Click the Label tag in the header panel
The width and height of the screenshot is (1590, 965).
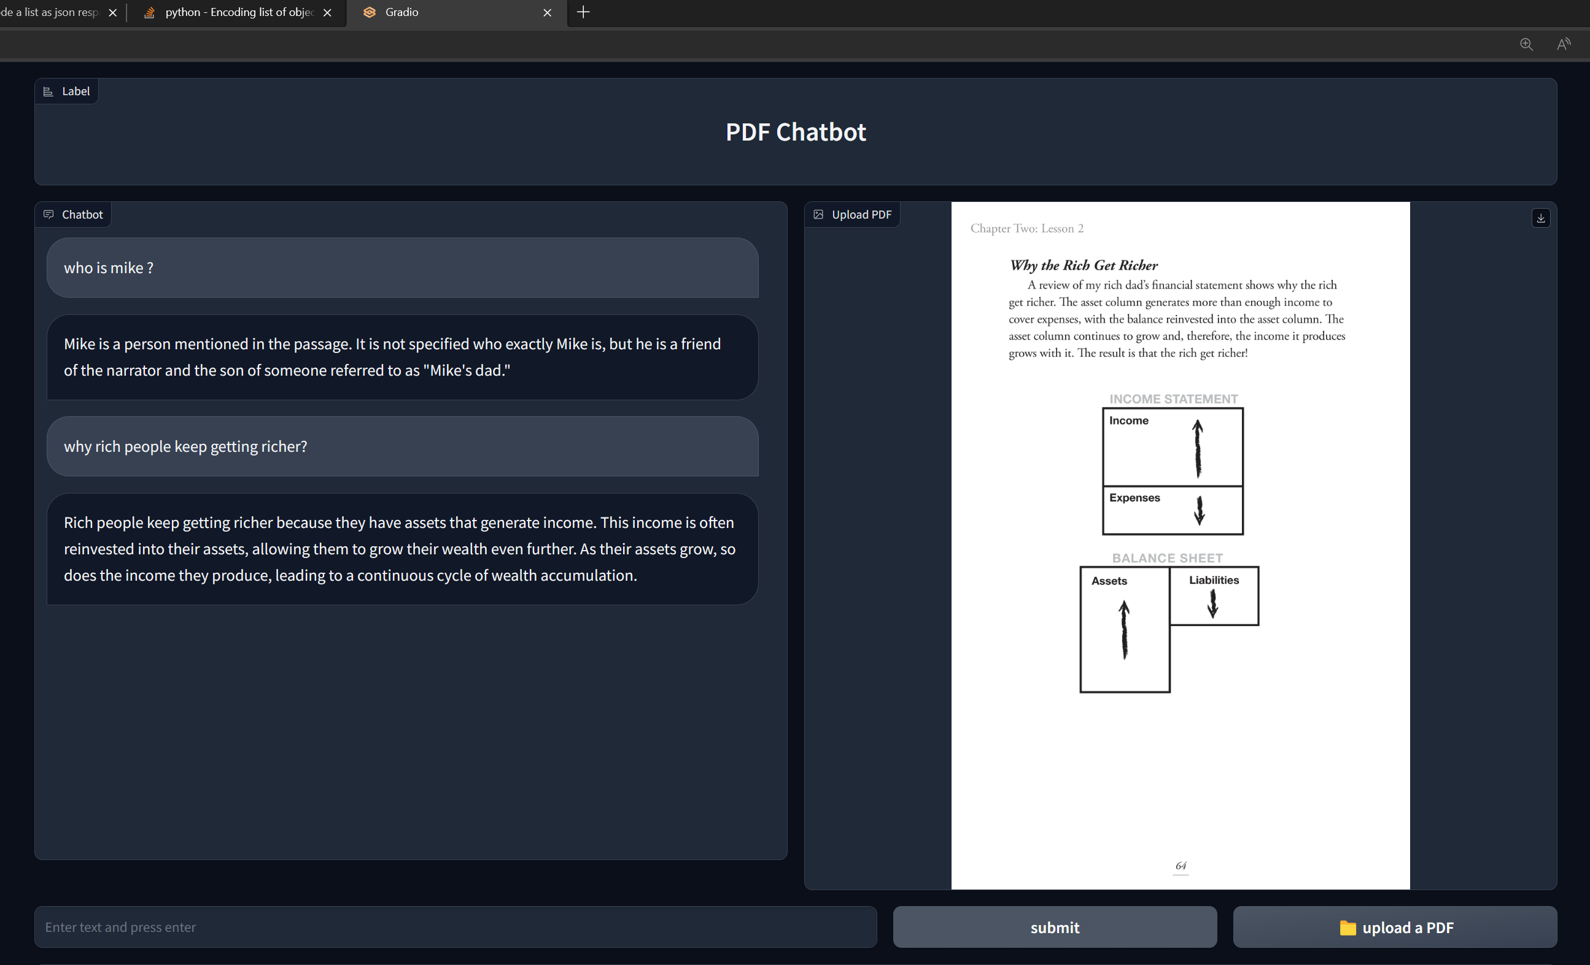[66, 91]
